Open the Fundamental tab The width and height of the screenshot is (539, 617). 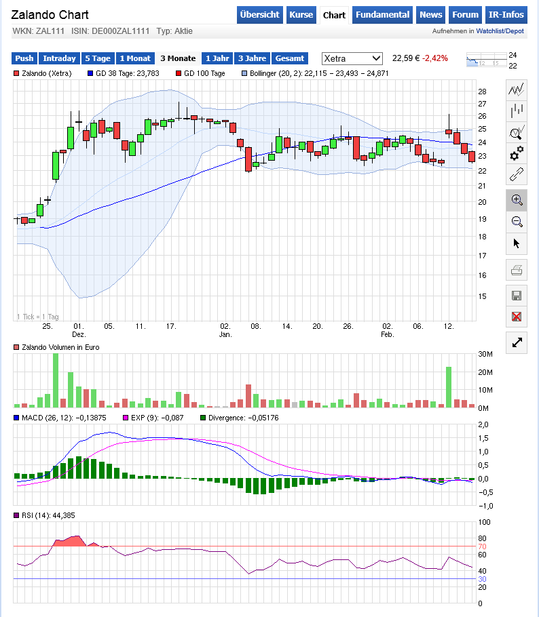382,15
